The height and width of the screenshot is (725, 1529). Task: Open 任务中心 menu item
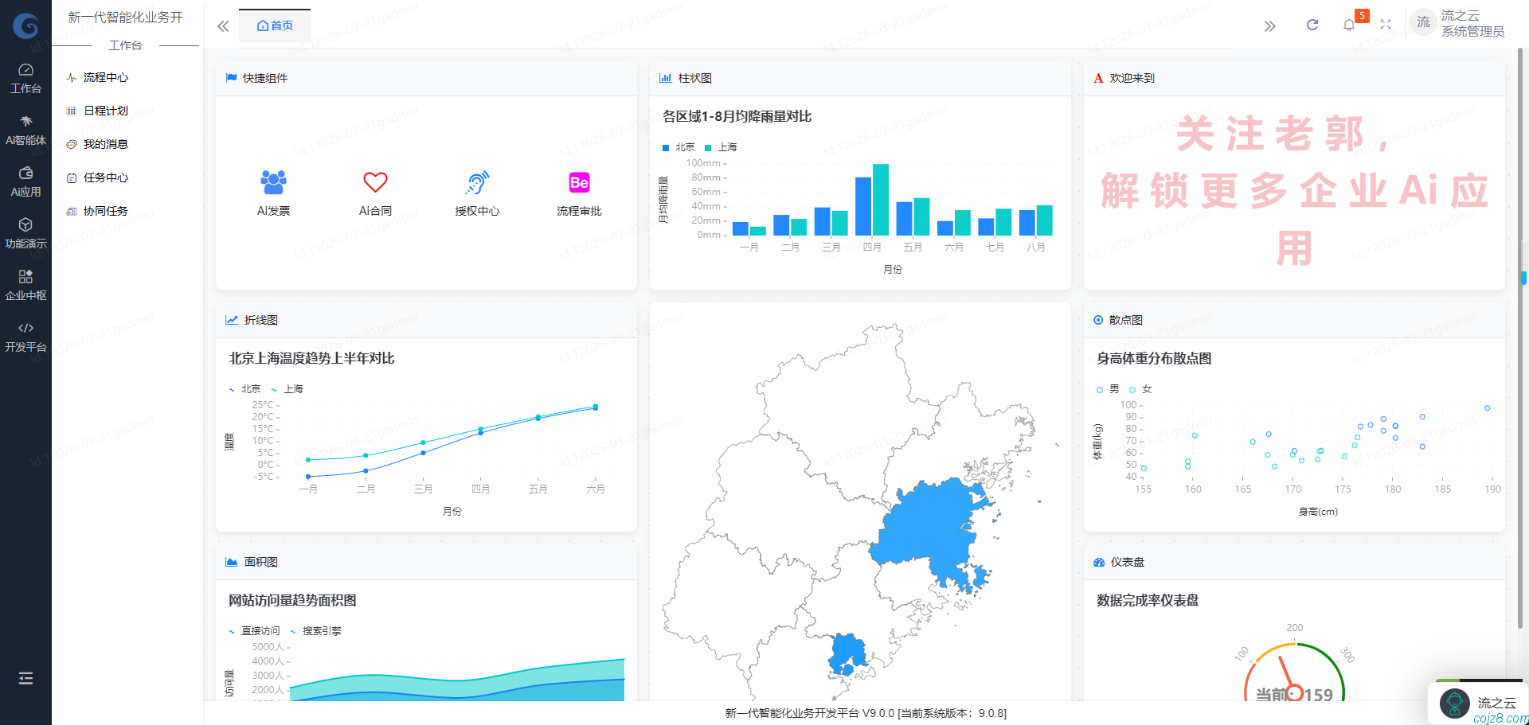click(x=105, y=177)
